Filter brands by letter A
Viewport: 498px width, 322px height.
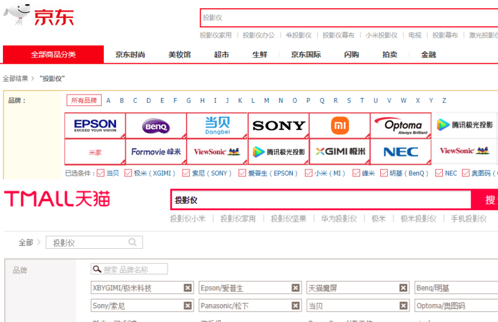pos(108,100)
